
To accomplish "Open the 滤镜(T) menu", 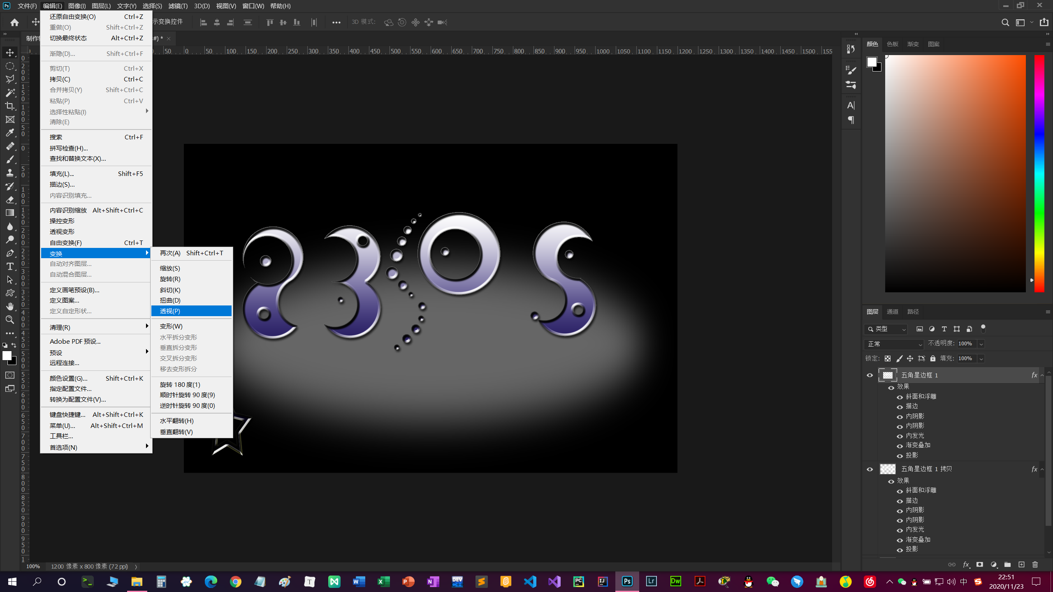I will (178, 6).
